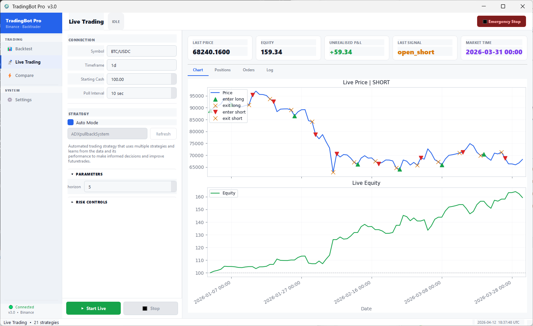Viewport: 533px width, 326px height.
Task: Open Live Trading via its rocket icon
Action: click(x=9, y=62)
